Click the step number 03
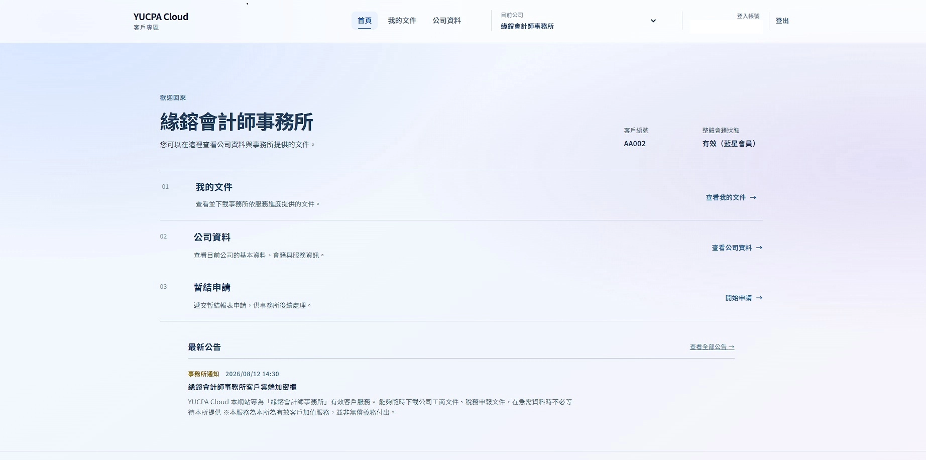926x460 pixels. pos(163,287)
